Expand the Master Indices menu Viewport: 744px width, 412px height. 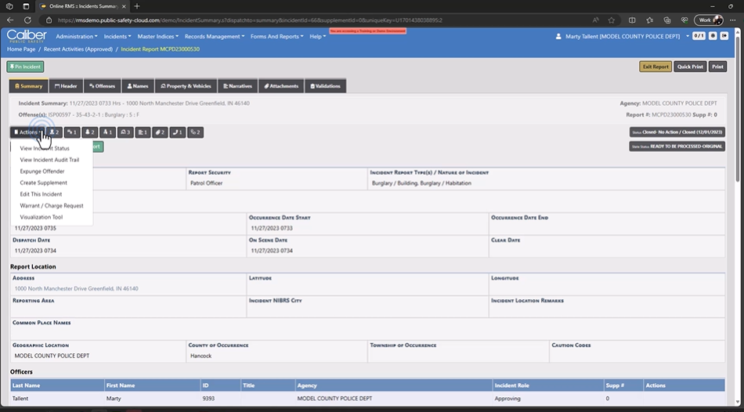[x=157, y=36]
